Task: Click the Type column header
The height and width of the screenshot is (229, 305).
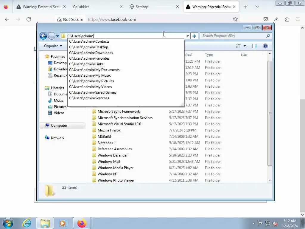Action: [x=209, y=55]
